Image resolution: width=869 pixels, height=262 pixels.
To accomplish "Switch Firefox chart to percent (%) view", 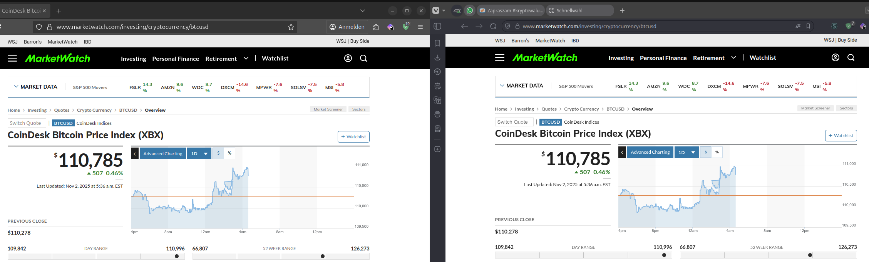I will (229, 153).
